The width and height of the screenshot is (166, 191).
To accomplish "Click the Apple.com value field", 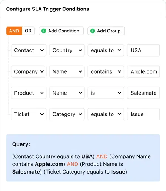I will pos(143,71).
